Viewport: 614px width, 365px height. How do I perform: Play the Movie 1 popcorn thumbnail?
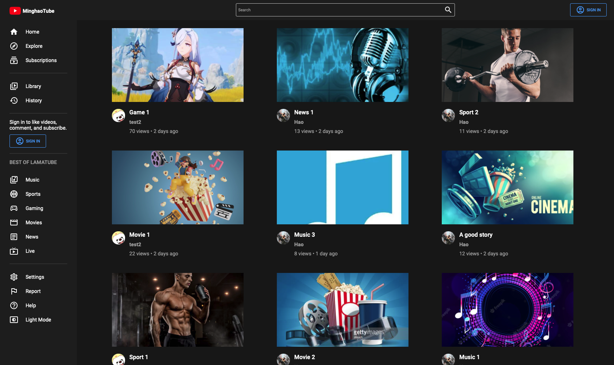point(178,187)
